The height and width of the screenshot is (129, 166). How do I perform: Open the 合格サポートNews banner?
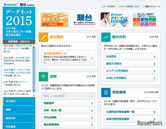[x=144, y=20]
